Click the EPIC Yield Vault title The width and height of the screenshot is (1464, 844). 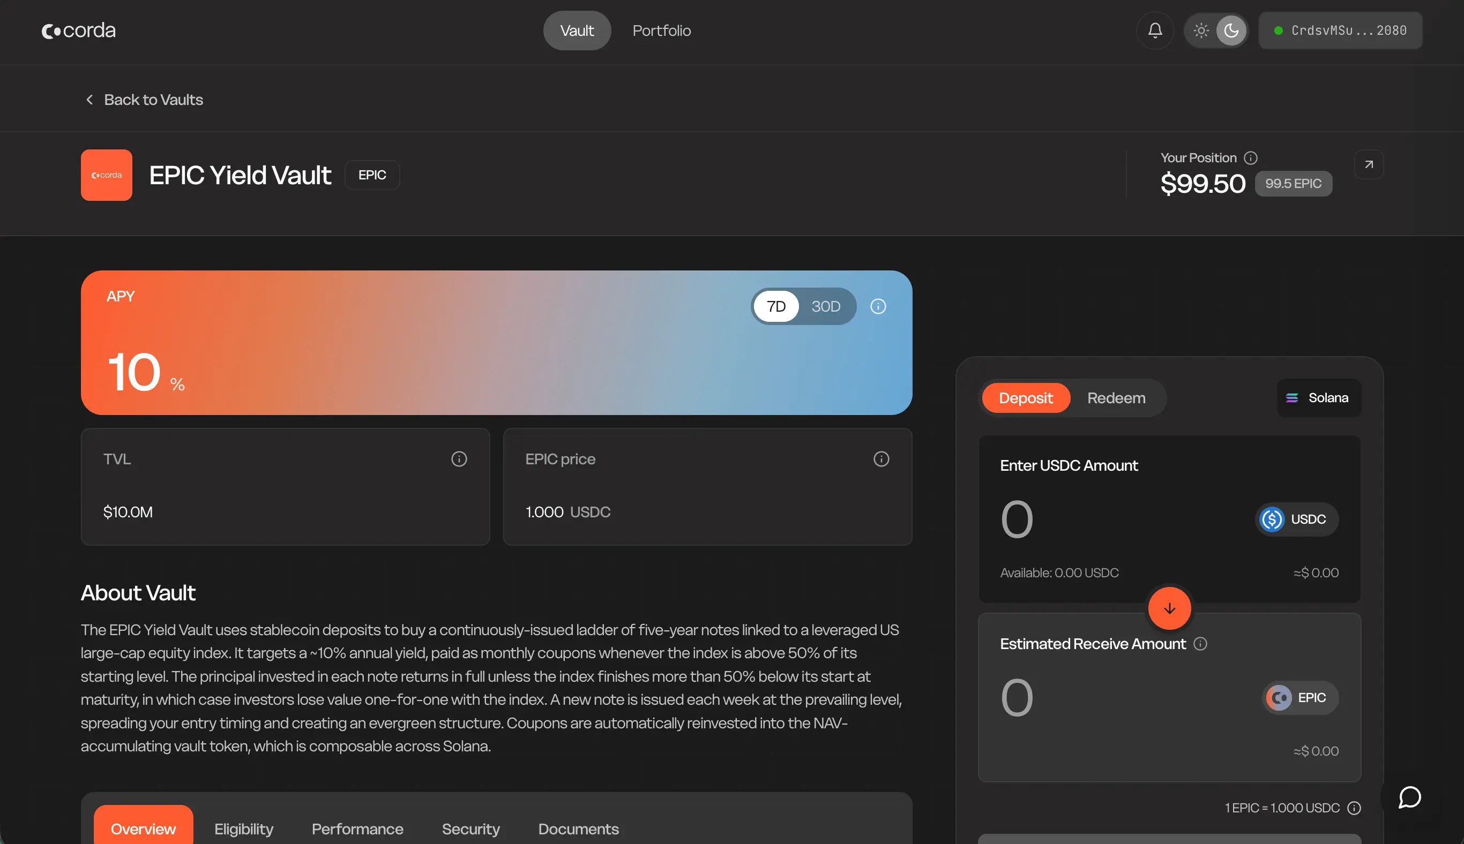tap(240, 175)
